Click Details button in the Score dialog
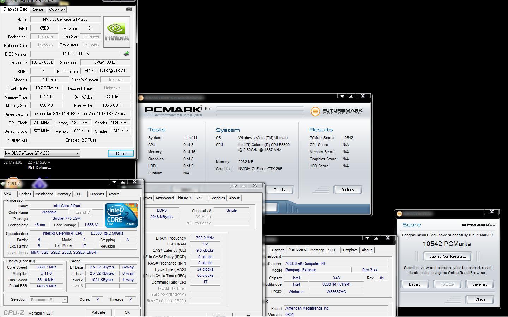This screenshot has width=508, height=317. tap(416, 284)
